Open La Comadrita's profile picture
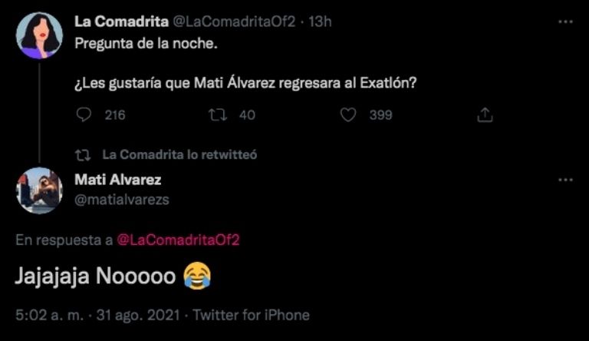The image size is (589, 341). (39, 35)
